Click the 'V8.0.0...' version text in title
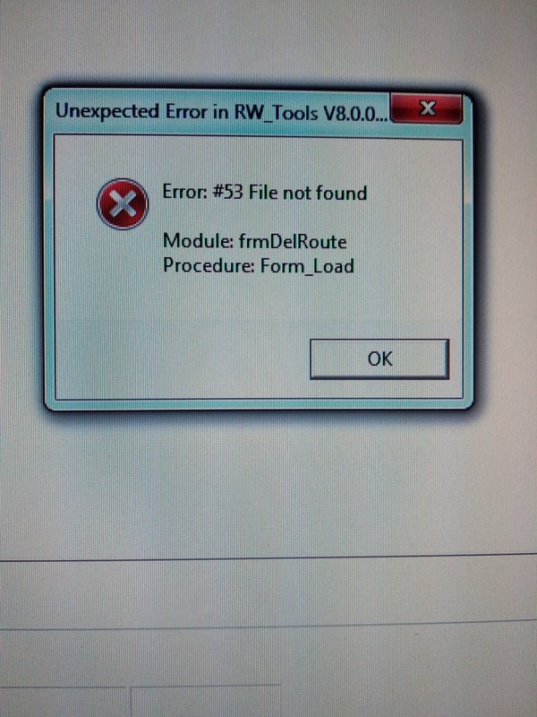537x717 pixels. coord(355,114)
